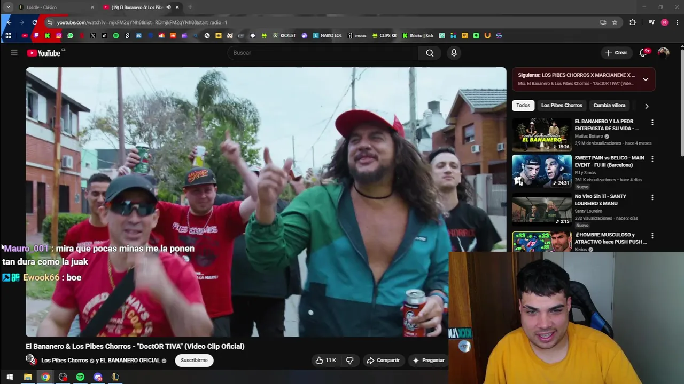Open the notifications bell
The image size is (684, 384).
pyautogui.click(x=643, y=53)
